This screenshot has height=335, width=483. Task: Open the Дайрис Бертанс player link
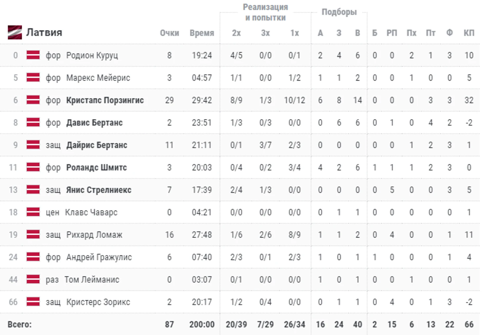coord(97,145)
